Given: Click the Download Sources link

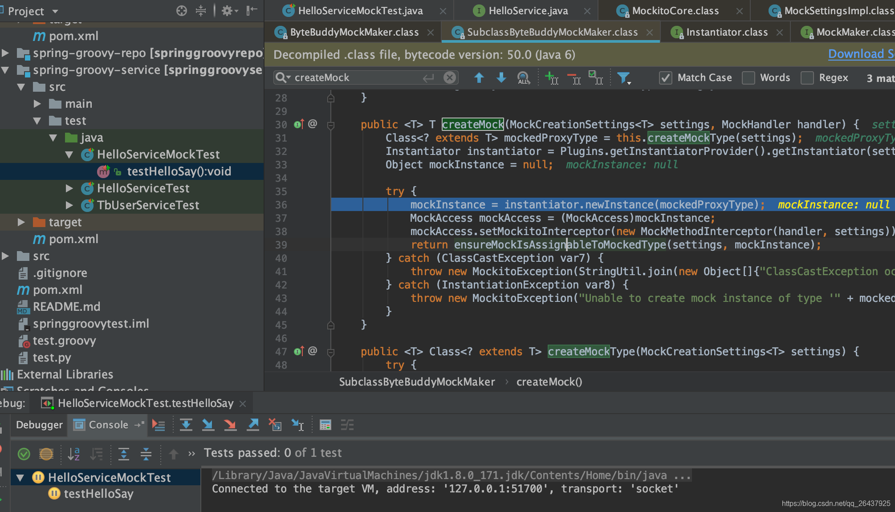Looking at the screenshot, I should click(x=860, y=54).
